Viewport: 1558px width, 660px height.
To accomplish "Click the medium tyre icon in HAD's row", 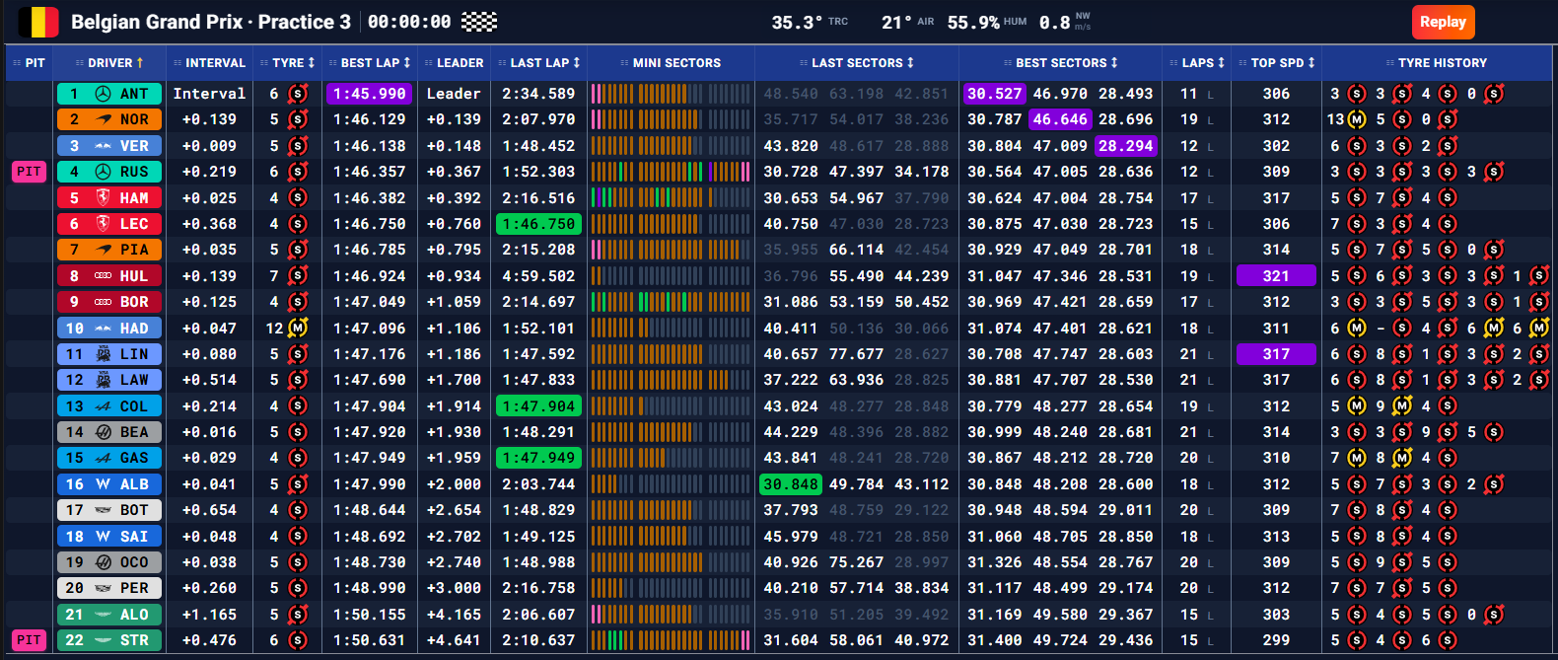I will pyautogui.click(x=298, y=328).
